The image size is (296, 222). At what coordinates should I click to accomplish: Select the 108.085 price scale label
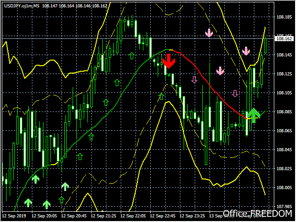(x=284, y=112)
